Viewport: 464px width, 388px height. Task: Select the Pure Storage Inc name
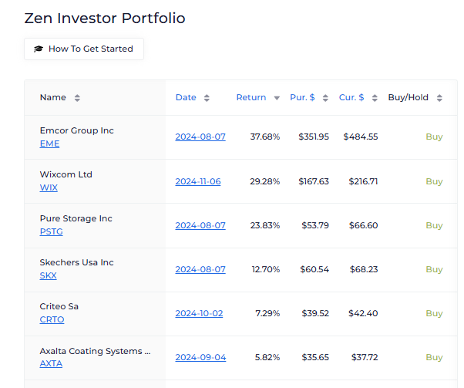pyautogui.click(x=76, y=218)
